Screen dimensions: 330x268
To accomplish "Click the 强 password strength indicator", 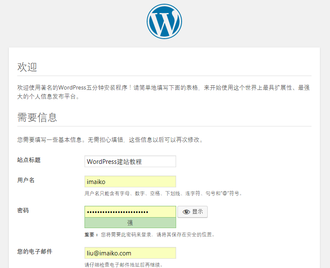I will tap(130, 223).
